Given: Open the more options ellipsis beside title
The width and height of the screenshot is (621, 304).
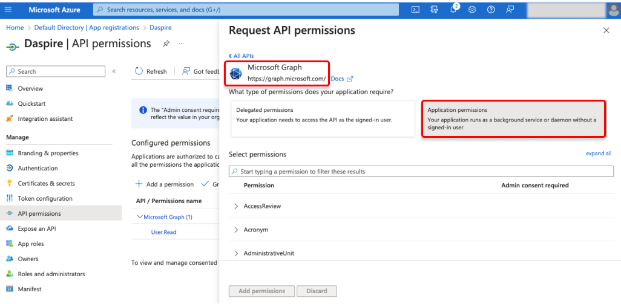Looking at the screenshot, I should pos(182,44).
